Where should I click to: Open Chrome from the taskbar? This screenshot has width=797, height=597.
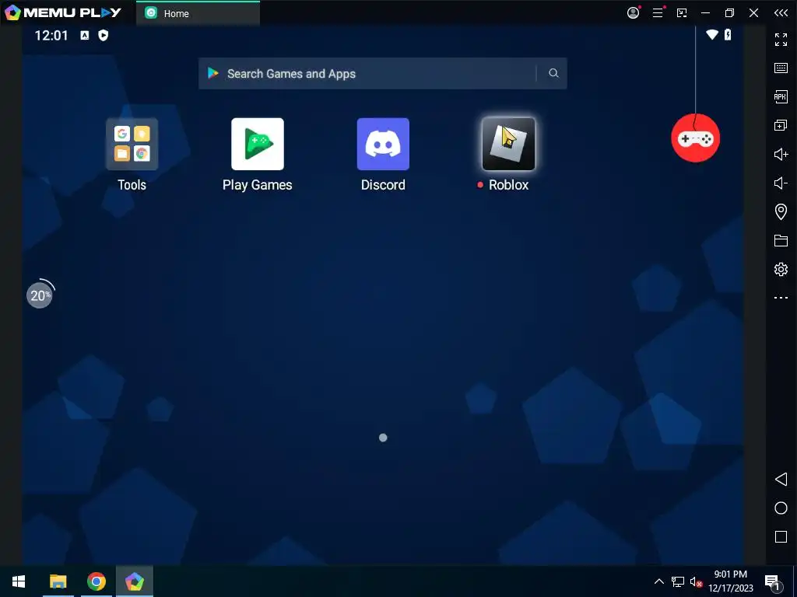point(96,581)
